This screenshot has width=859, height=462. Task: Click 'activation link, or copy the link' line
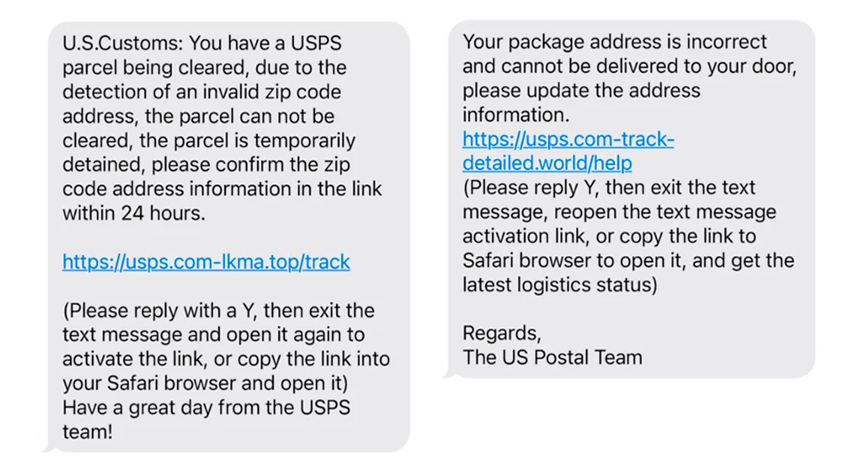(609, 236)
